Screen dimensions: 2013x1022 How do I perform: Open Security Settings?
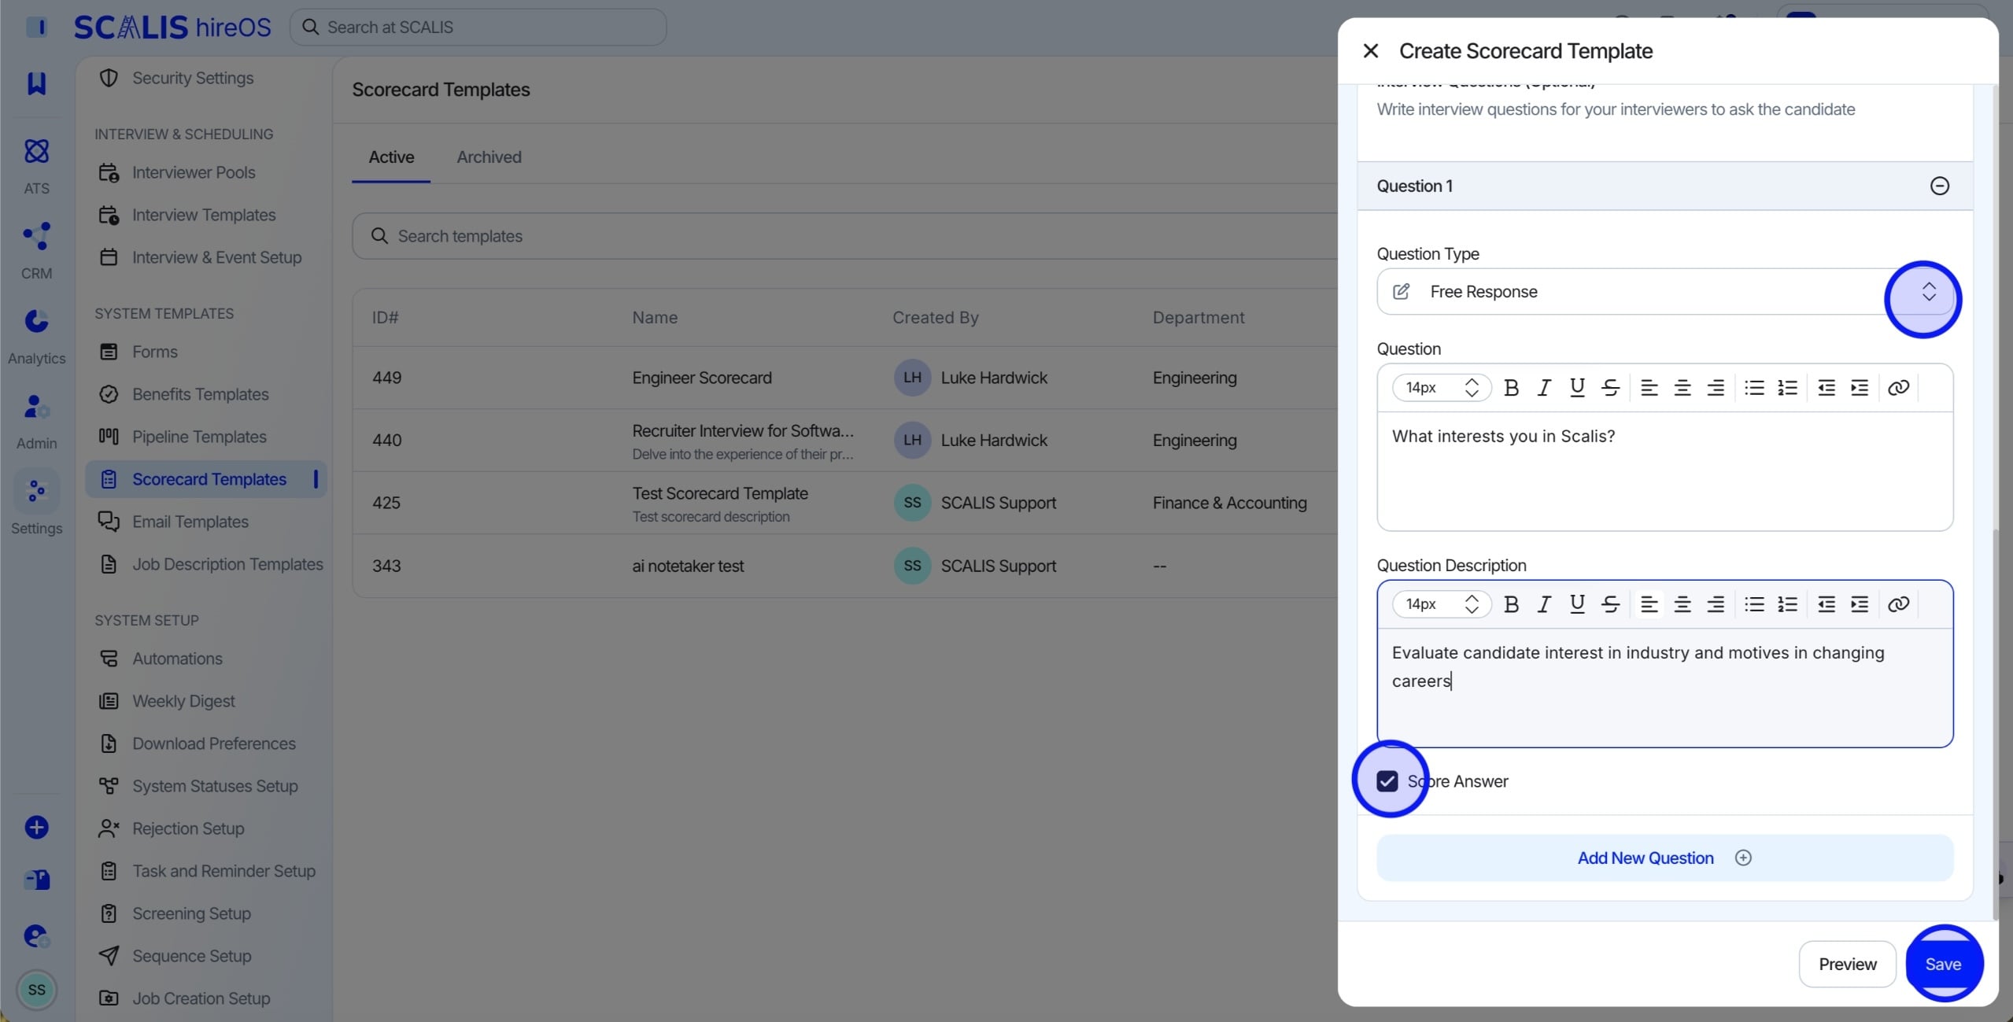pos(193,78)
